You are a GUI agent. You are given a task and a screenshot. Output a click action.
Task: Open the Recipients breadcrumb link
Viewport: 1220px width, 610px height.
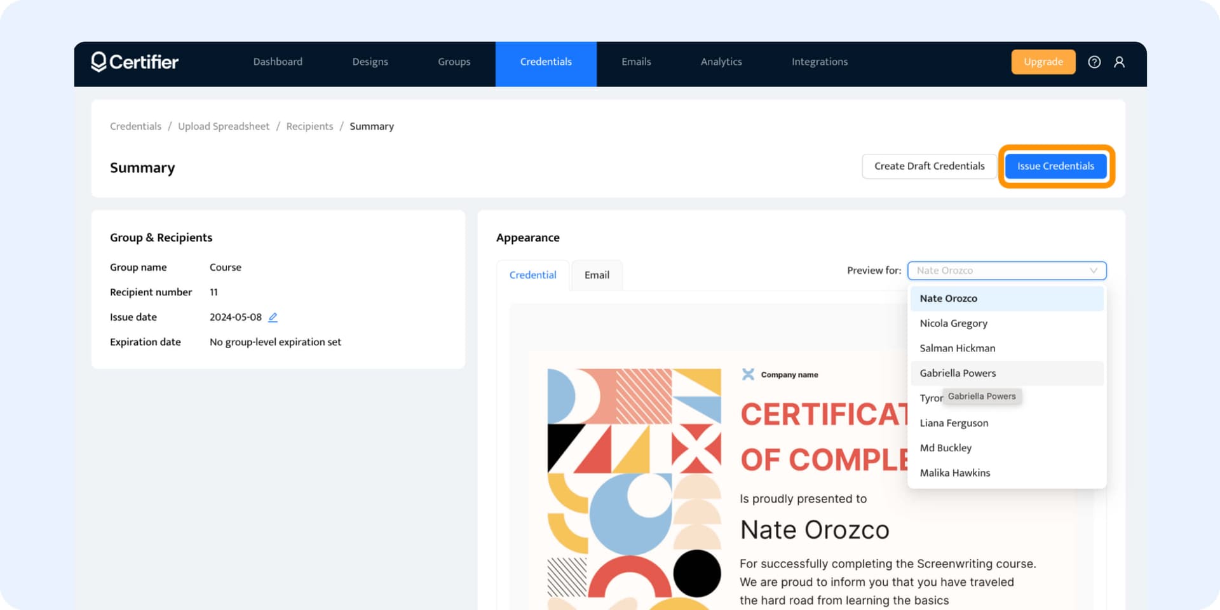[x=309, y=126]
